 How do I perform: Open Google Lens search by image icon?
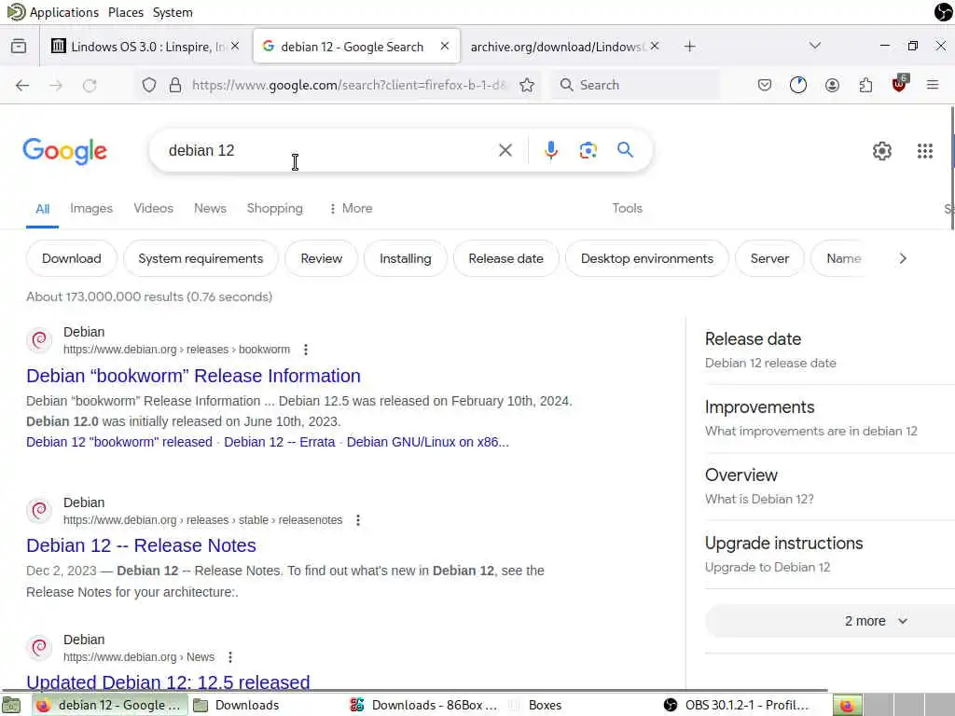coord(588,150)
